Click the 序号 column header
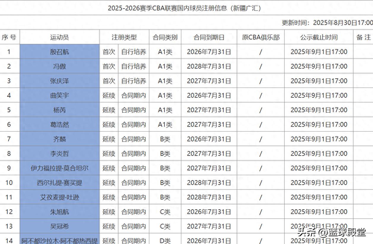 pyautogui.click(x=9, y=37)
